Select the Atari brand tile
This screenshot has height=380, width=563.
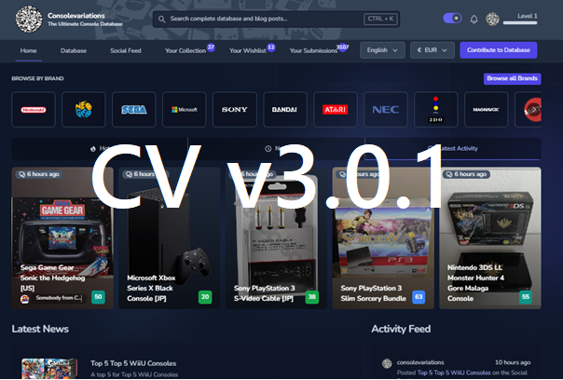click(336, 110)
